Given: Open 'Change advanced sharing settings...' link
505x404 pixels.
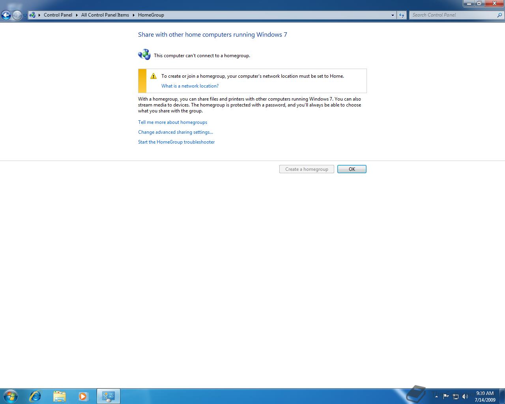Looking at the screenshot, I should pos(176,132).
